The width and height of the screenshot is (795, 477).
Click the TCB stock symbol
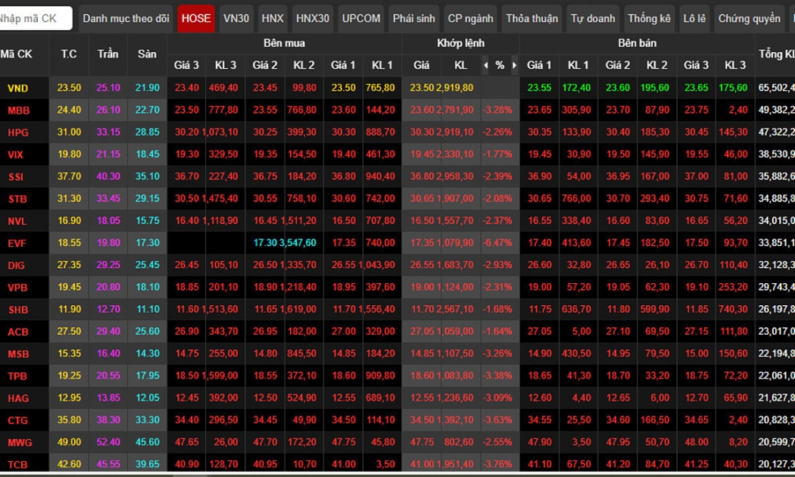coord(18,464)
